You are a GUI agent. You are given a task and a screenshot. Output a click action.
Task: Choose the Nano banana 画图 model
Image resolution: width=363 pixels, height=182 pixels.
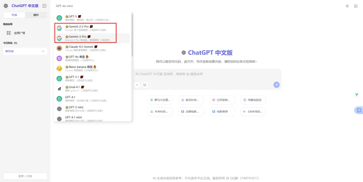pos(93,68)
